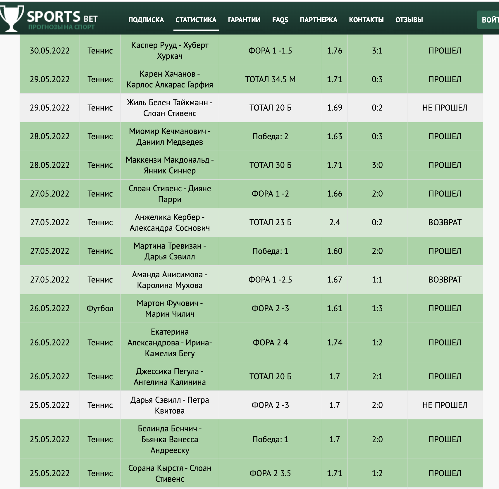
Task: Select the Миомир Кечманович - Даниил Медведев match
Action: pyautogui.click(x=170, y=137)
